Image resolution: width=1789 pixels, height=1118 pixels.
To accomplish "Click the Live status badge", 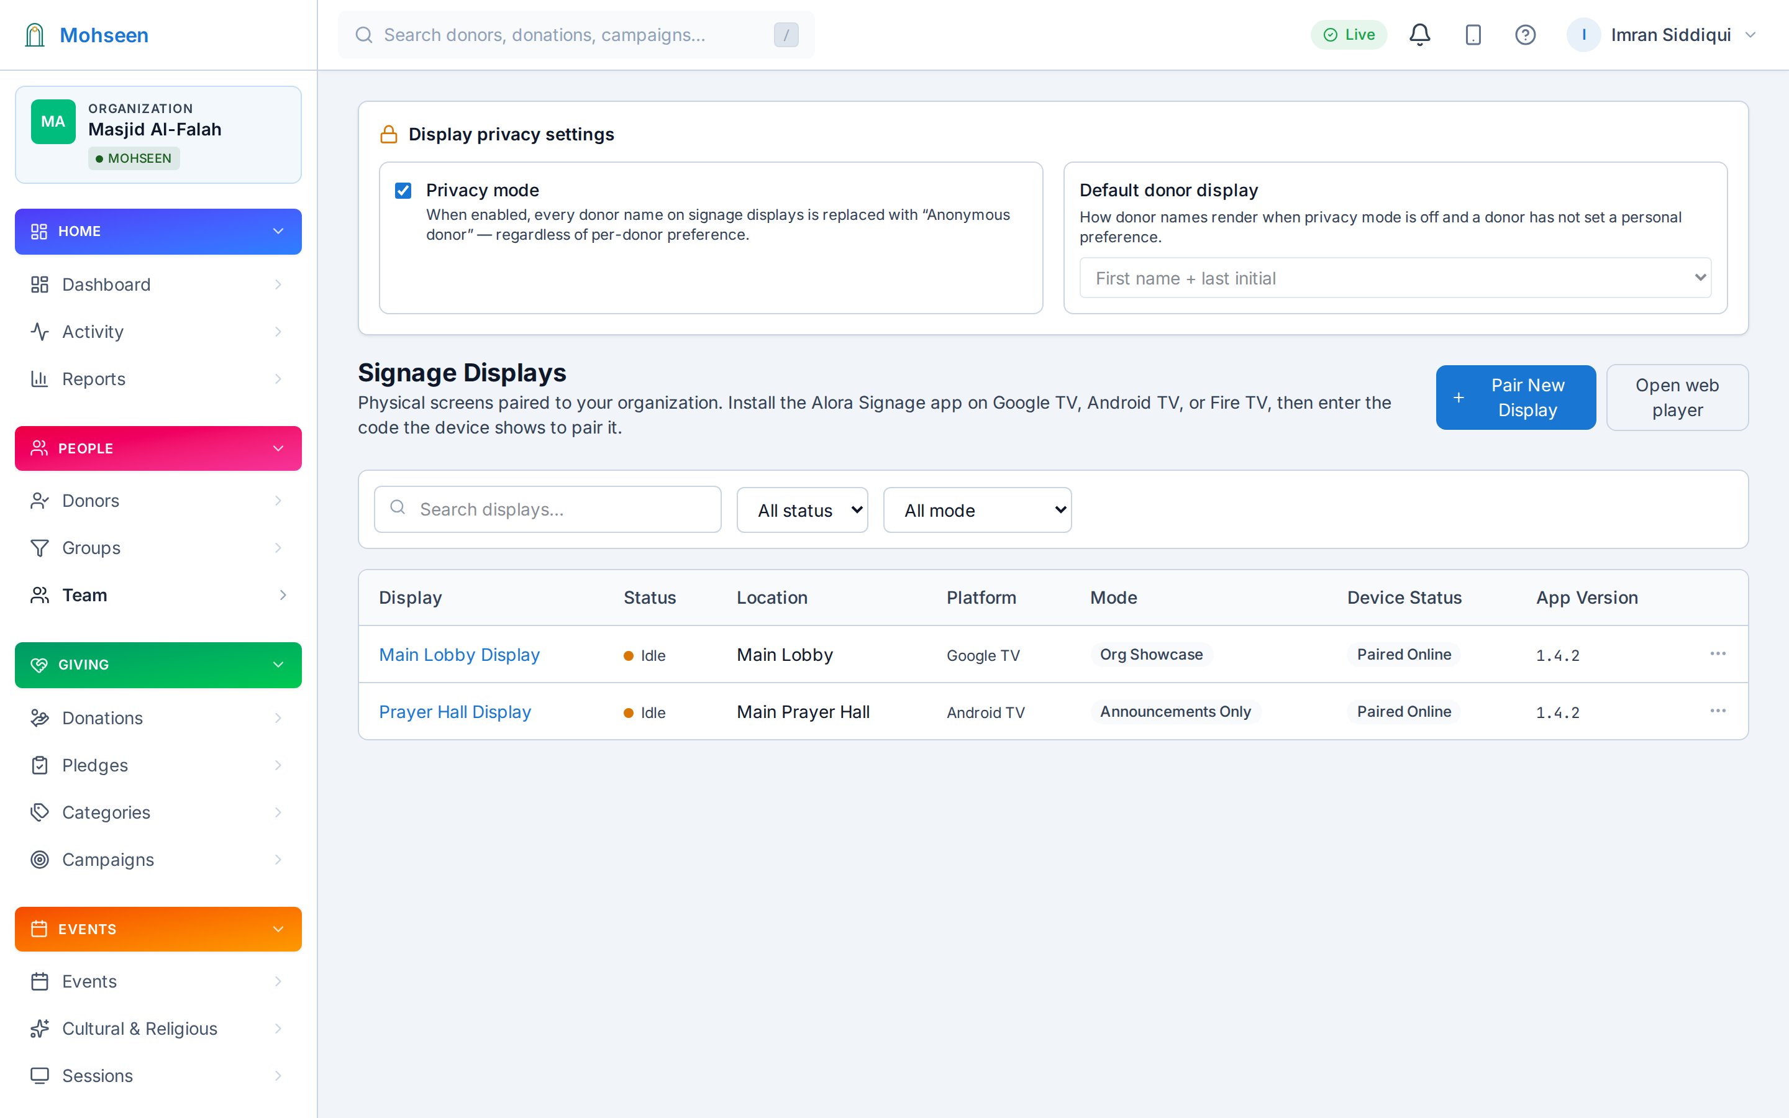I will pos(1349,35).
